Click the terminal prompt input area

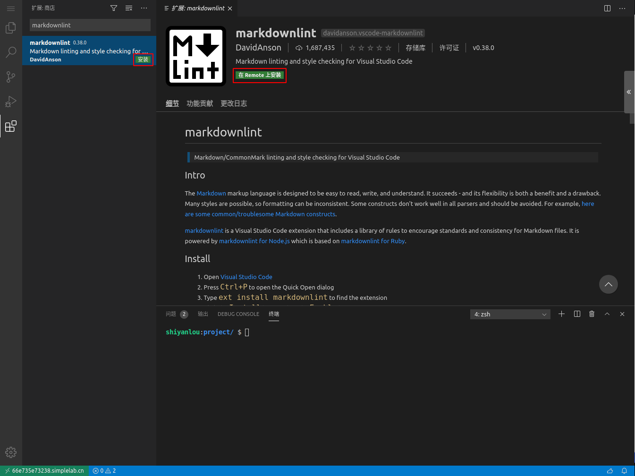tap(247, 332)
